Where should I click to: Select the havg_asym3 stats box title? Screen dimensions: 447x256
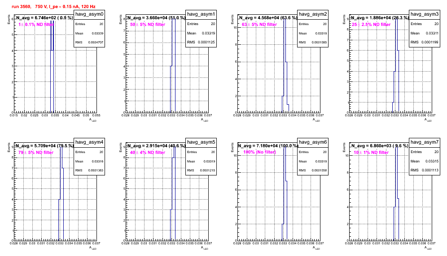pyautogui.click(x=425, y=14)
